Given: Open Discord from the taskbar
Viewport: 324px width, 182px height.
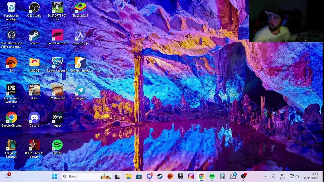Looking at the screenshot, I should click(x=149, y=176).
